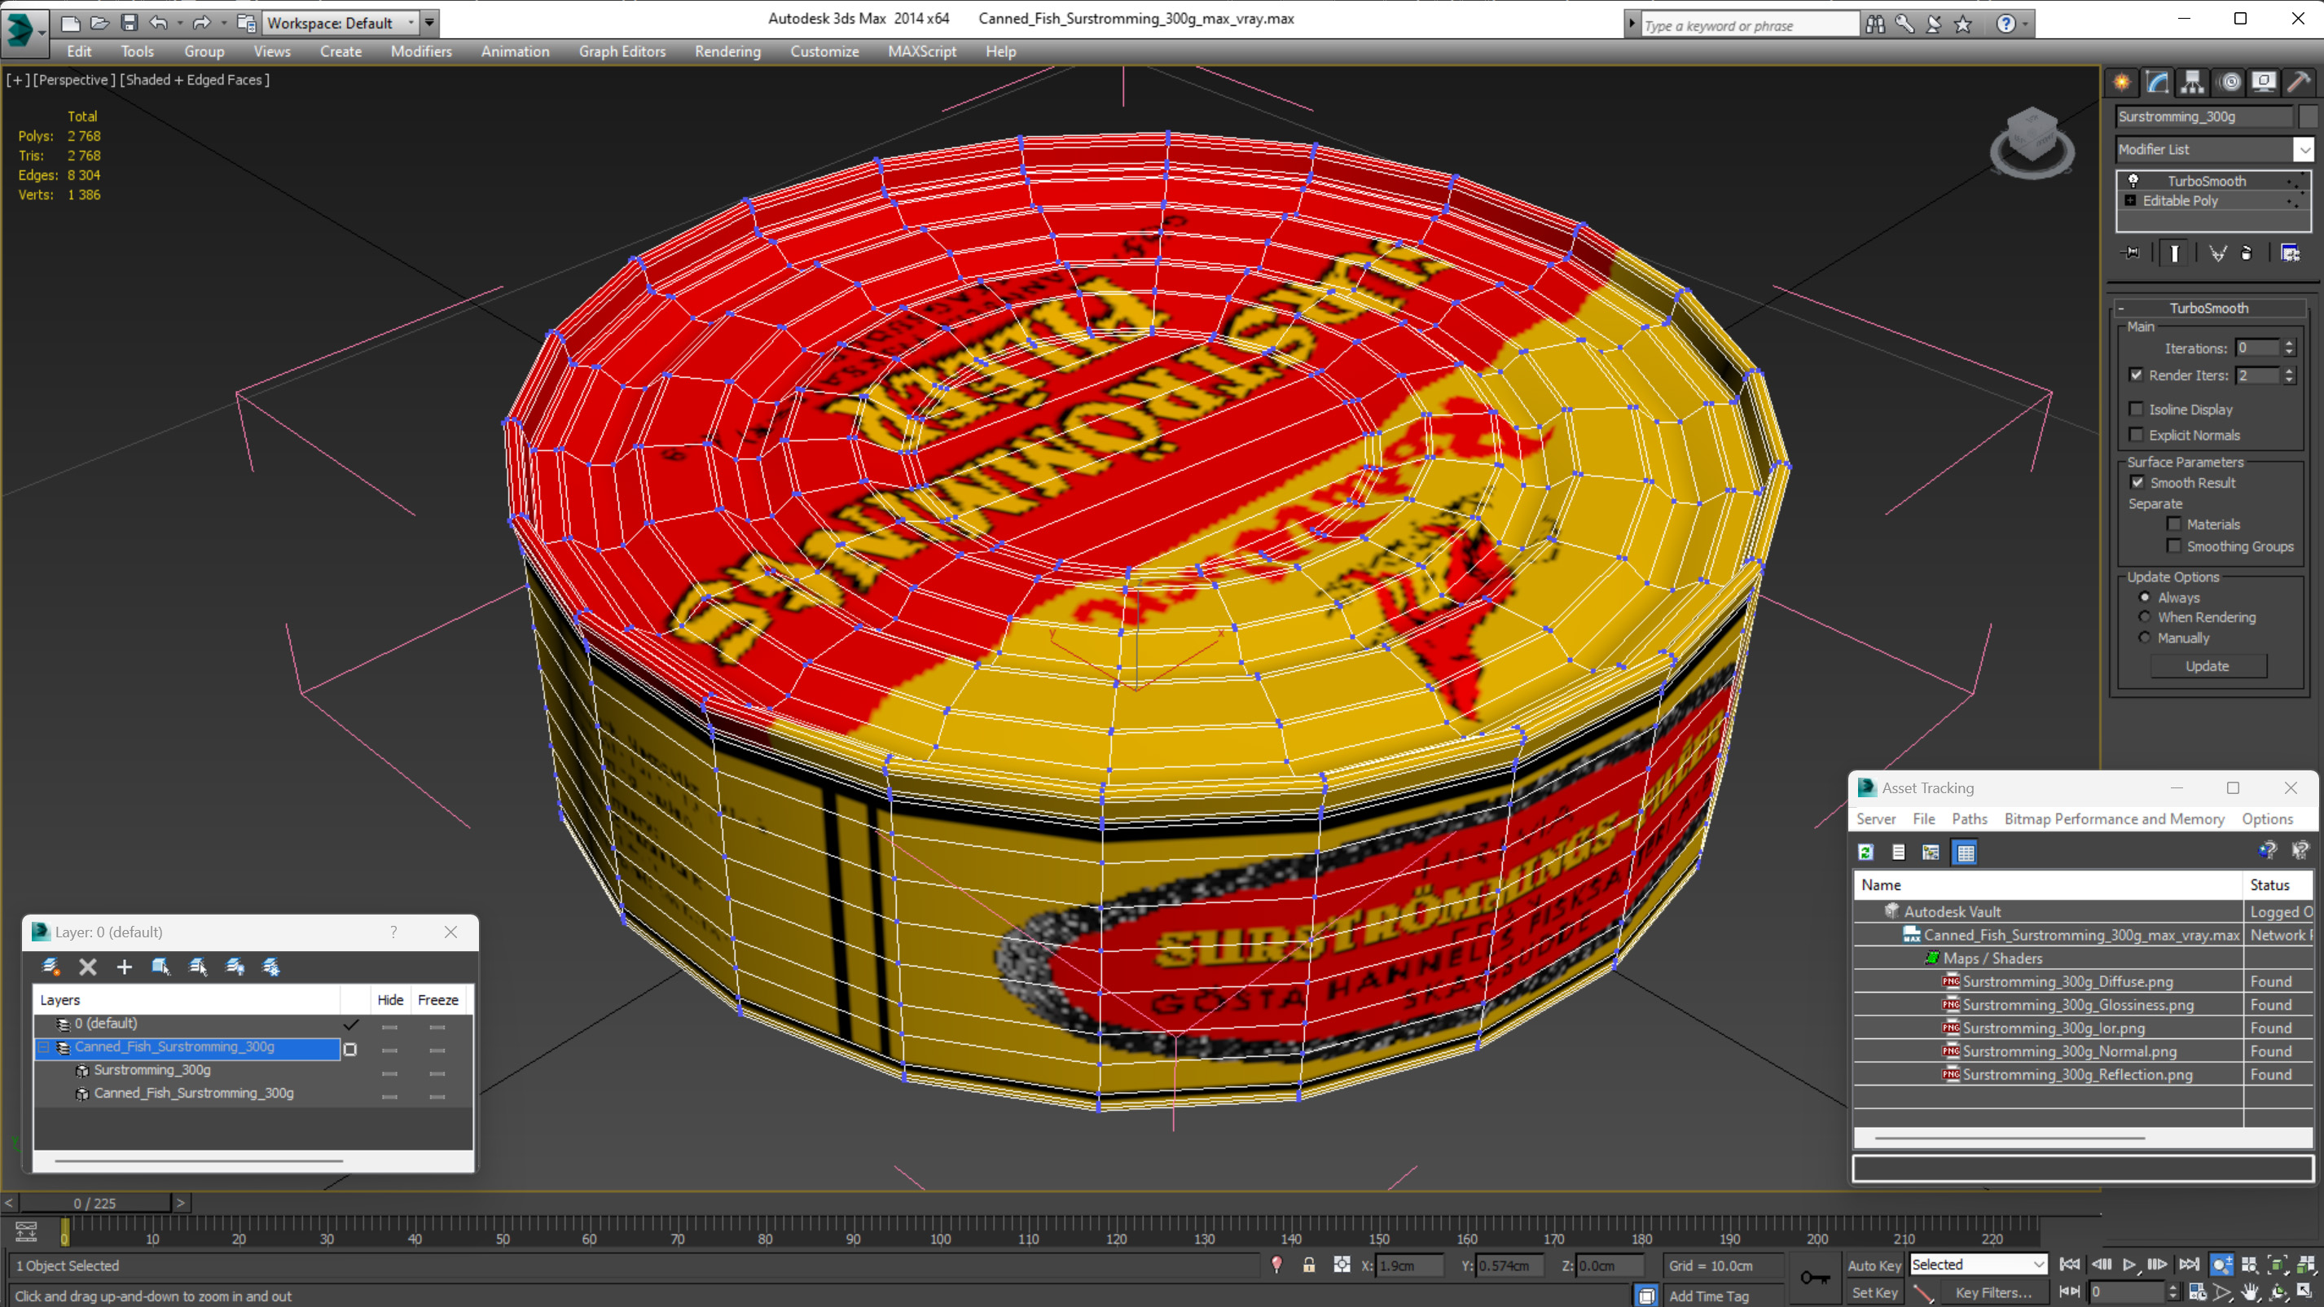Expand Editable Poly plus in modifier stack

[2130, 200]
